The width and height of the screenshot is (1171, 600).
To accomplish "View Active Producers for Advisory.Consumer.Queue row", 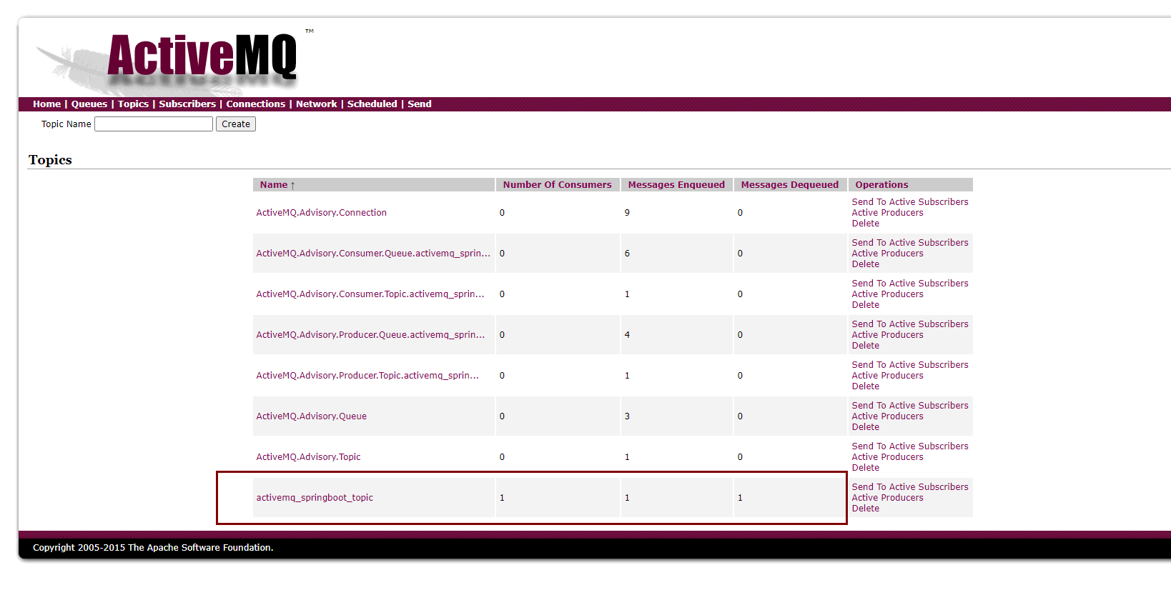I will pos(887,254).
